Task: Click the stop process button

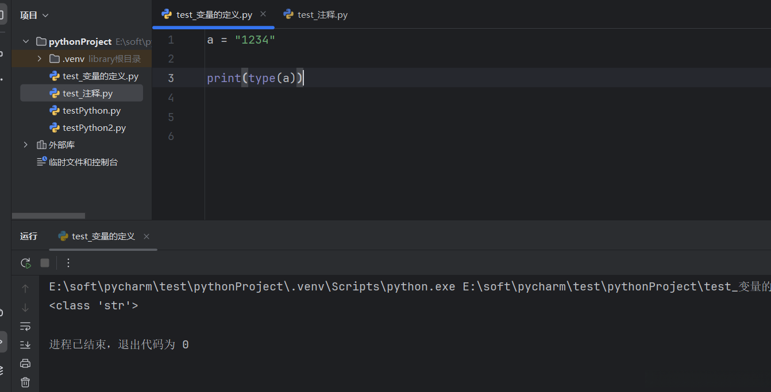Action: point(45,263)
